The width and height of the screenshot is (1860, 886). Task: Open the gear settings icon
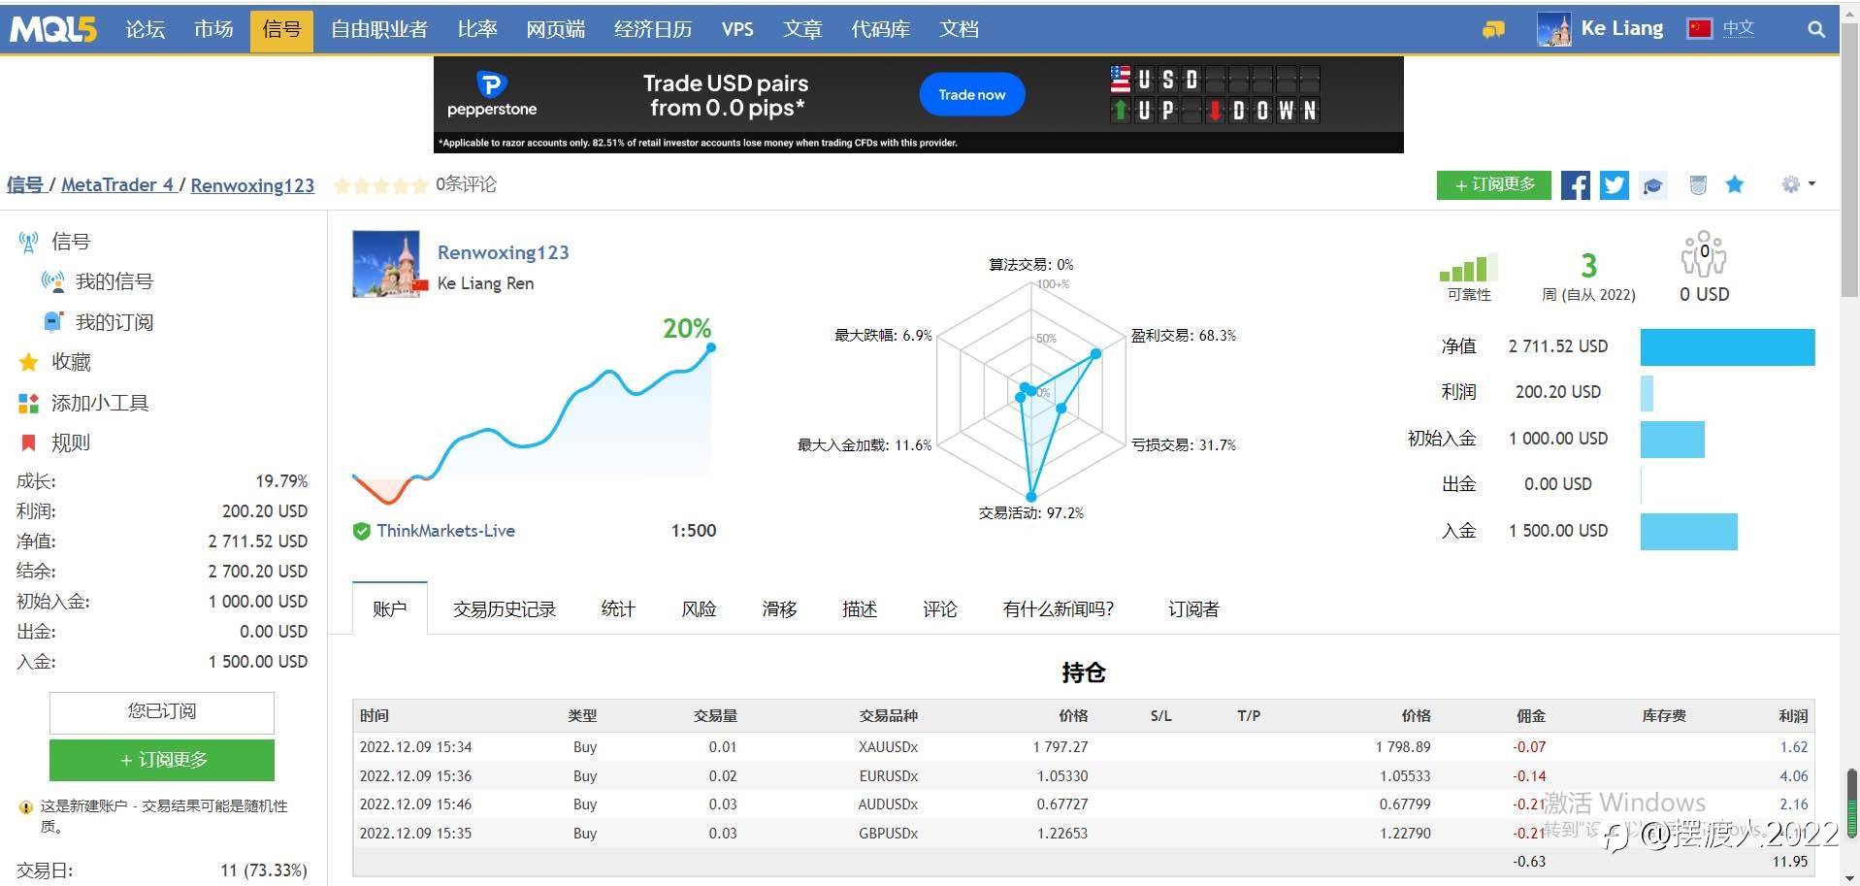coord(1791,184)
